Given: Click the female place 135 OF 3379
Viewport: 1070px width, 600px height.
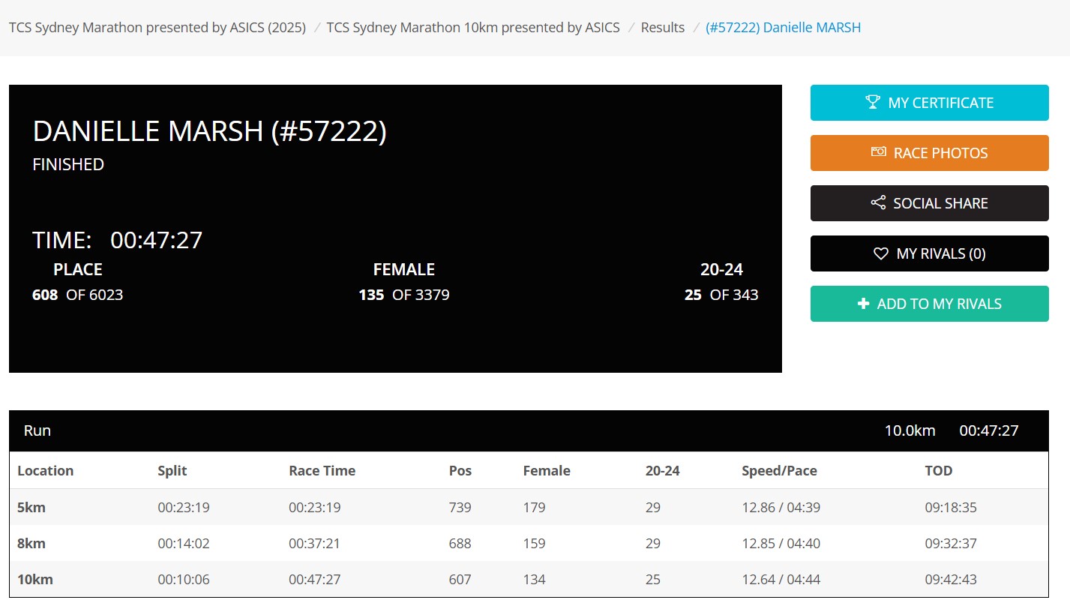Looking at the screenshot, I should click(404, 295).
